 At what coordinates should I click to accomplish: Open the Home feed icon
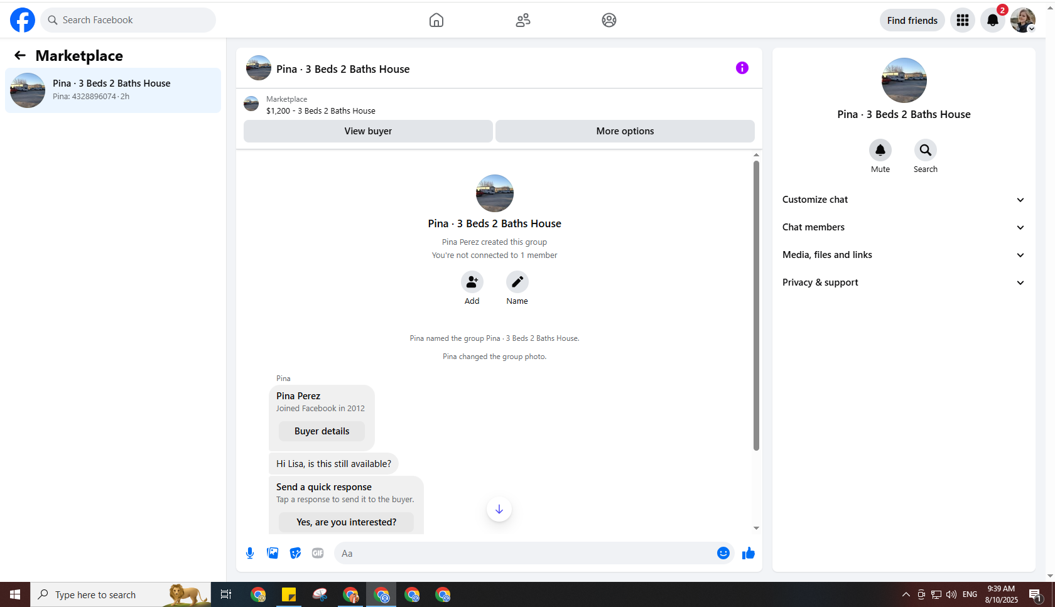coord(436,20)
